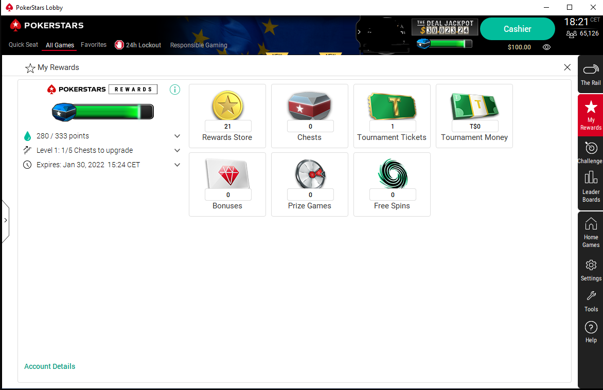The image size is (603, 390).
Task: Click the 65,126 players count
Action: (589, 33)
